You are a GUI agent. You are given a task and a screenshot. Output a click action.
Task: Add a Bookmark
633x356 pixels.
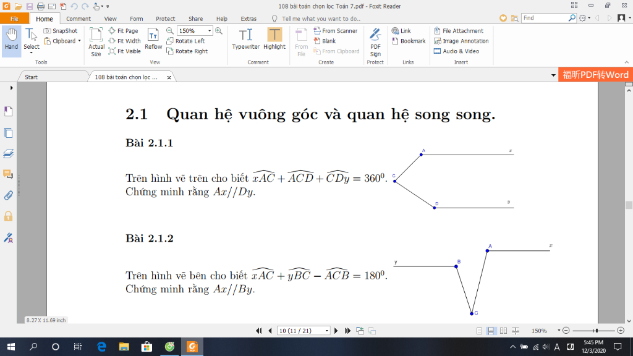point(409,41)
